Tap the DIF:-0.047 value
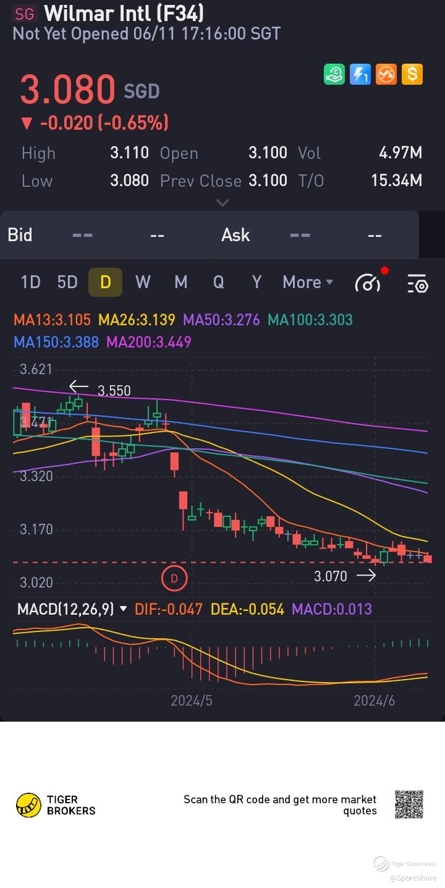 [169, 609]
